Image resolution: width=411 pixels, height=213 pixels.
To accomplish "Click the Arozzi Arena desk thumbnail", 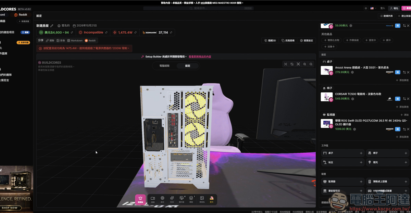I will (x=327, y=70).
